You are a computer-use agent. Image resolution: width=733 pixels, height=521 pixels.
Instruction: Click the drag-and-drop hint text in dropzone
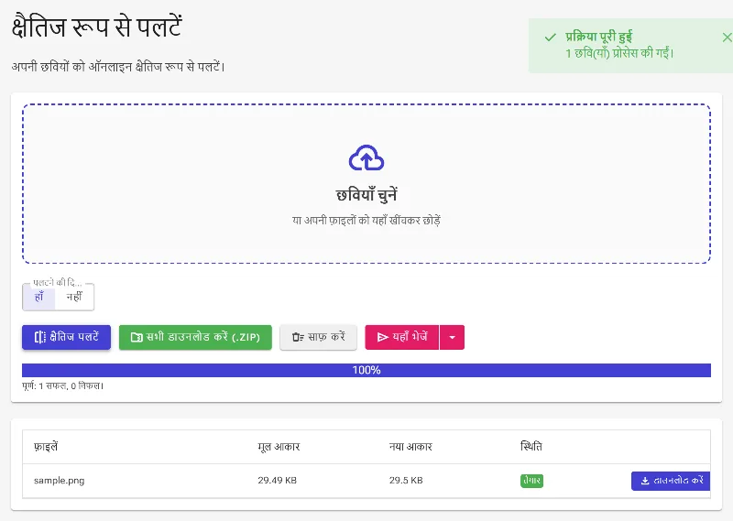[x=366, y=220]
